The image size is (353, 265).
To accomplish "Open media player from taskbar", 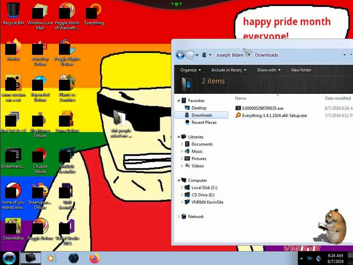I will pos(51,258).
